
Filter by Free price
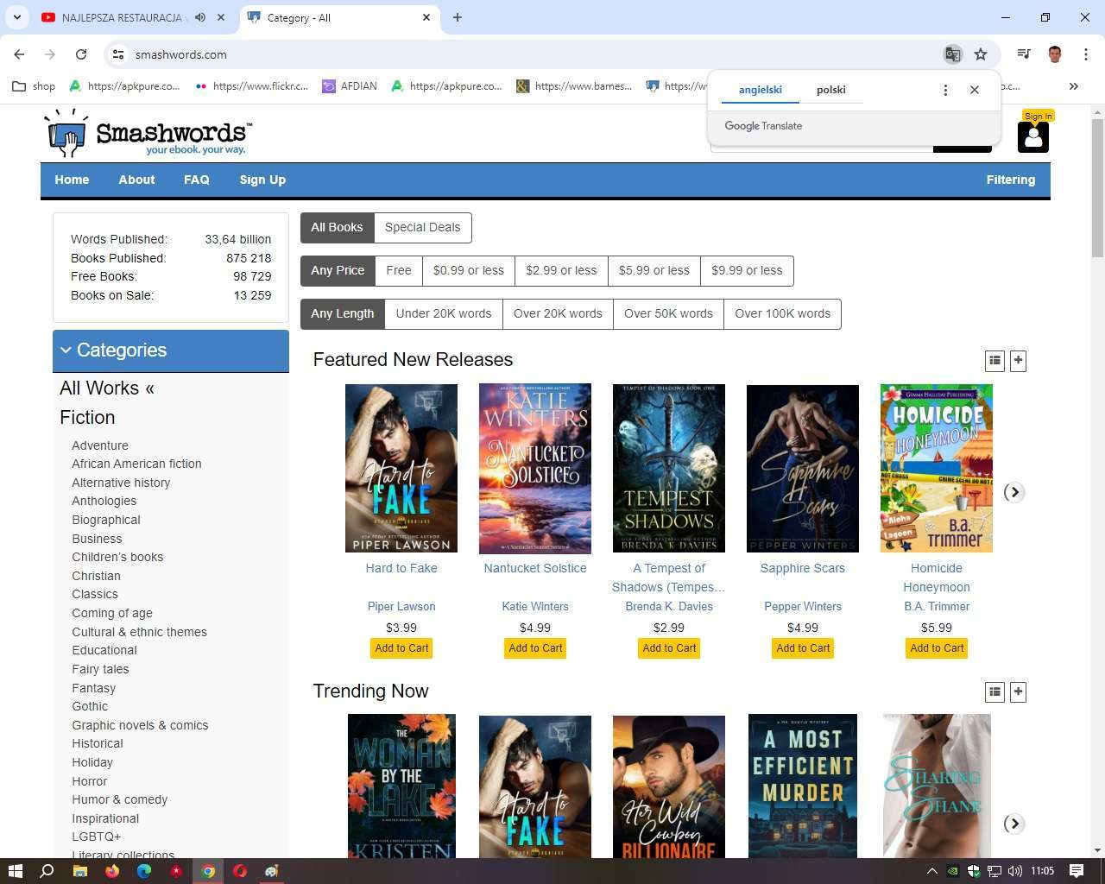399,270
